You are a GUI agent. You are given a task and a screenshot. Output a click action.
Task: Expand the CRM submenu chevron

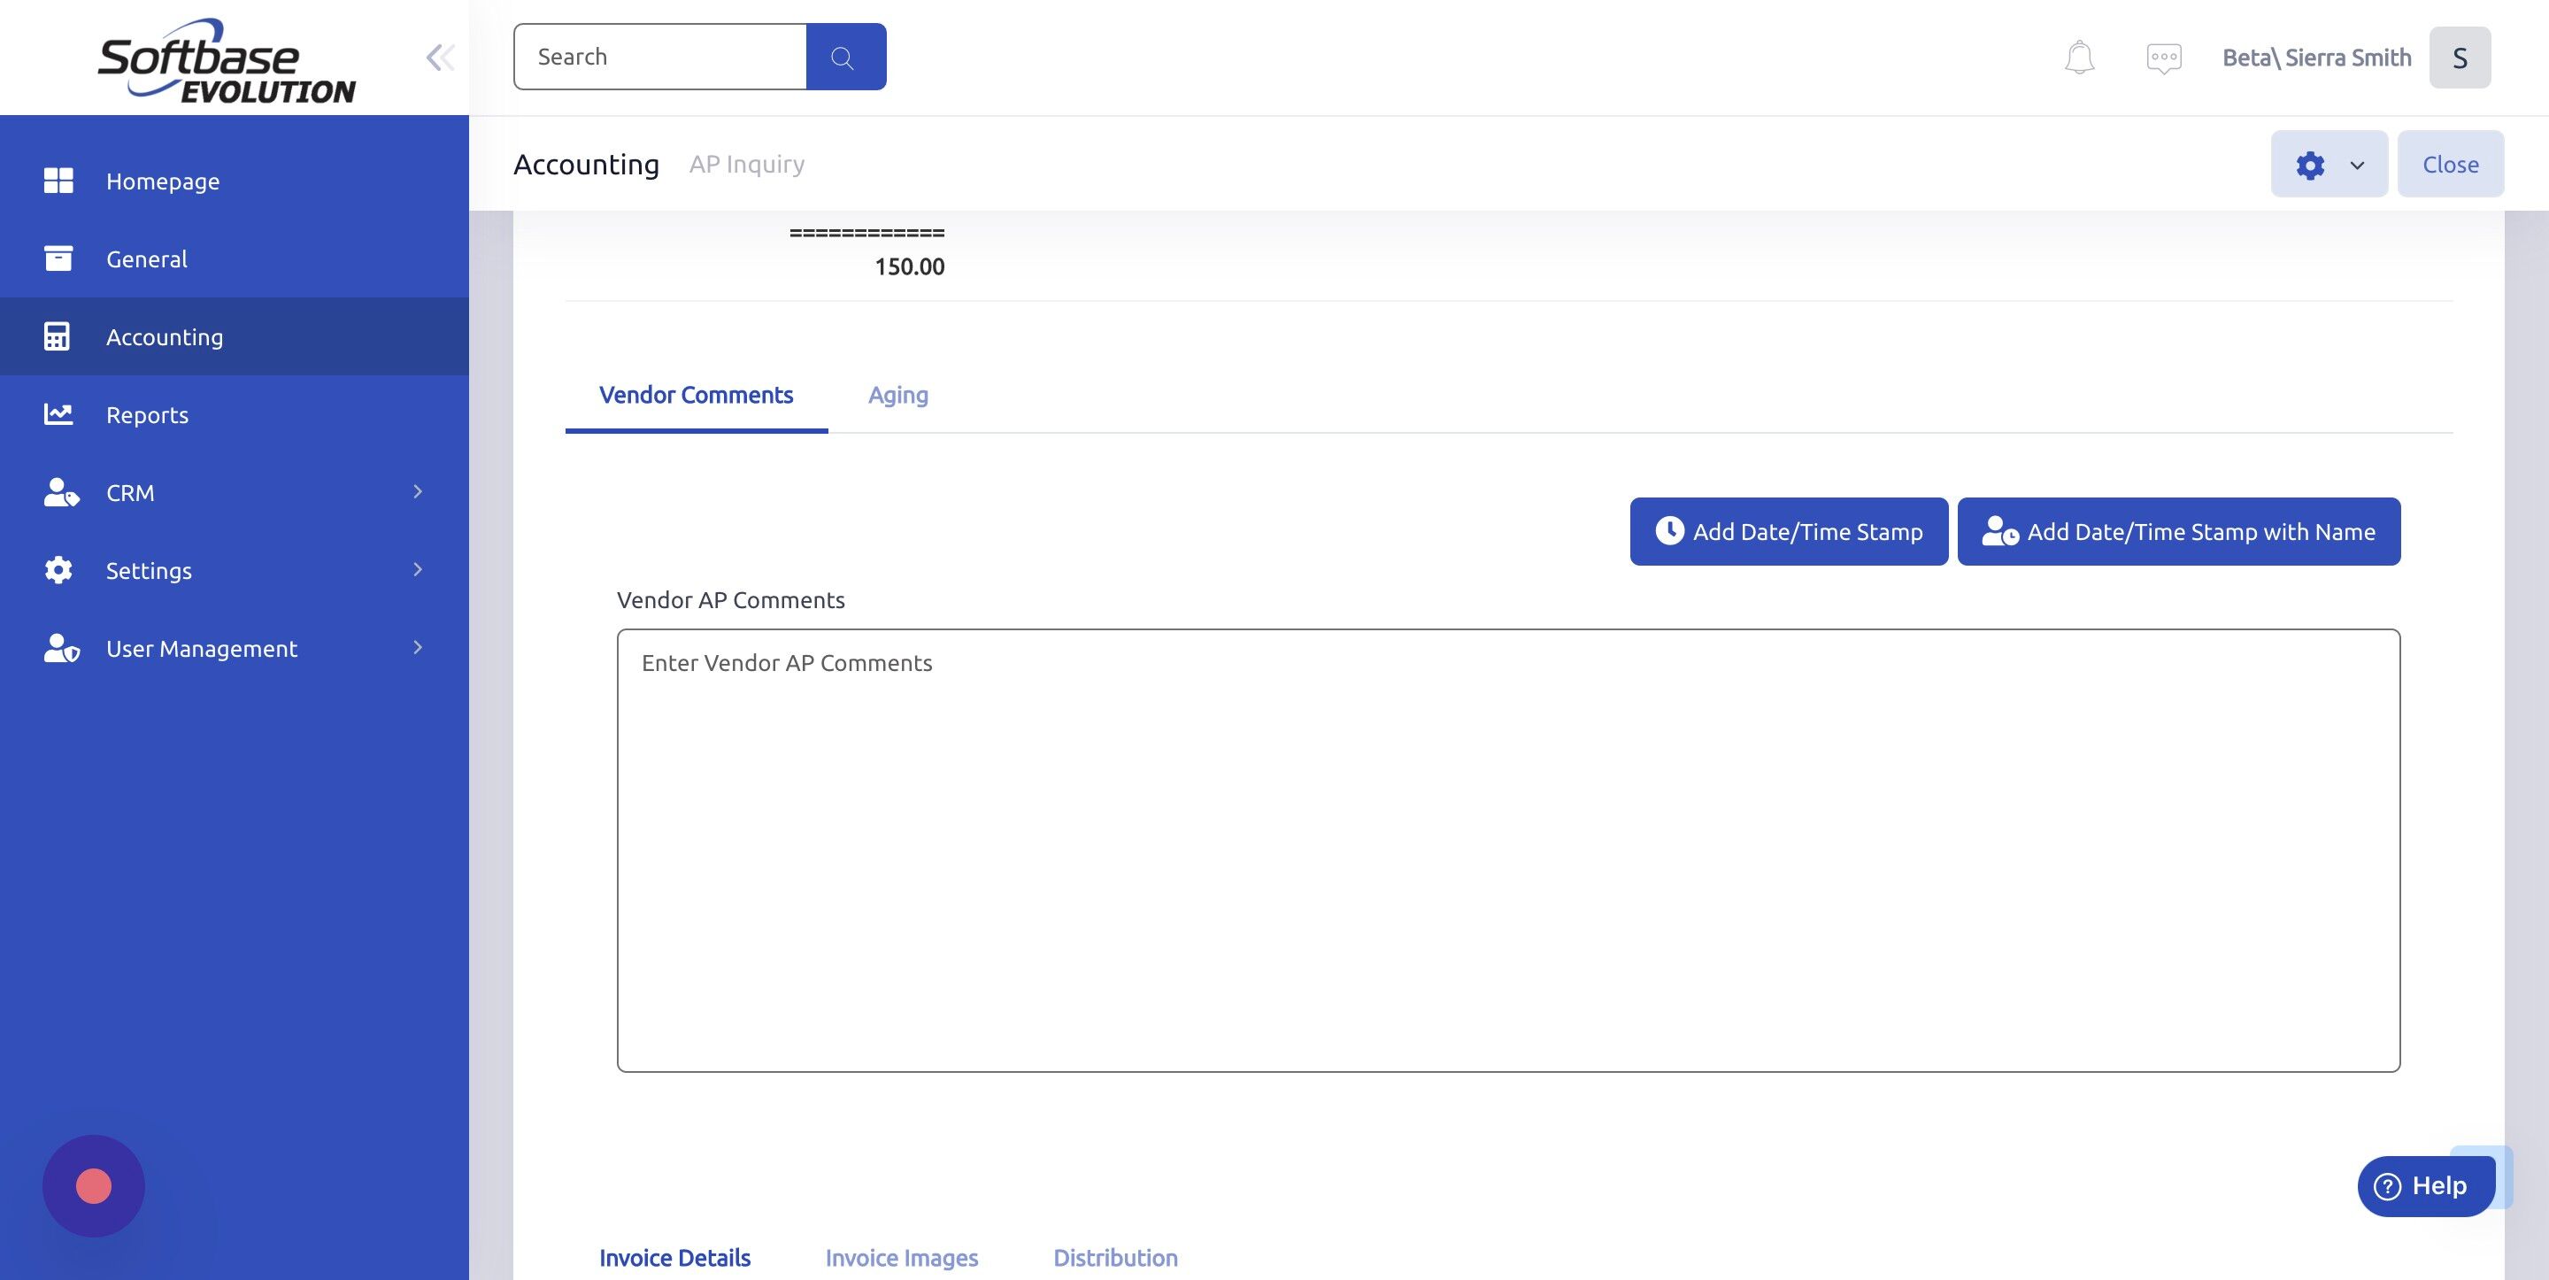point(417,491)
